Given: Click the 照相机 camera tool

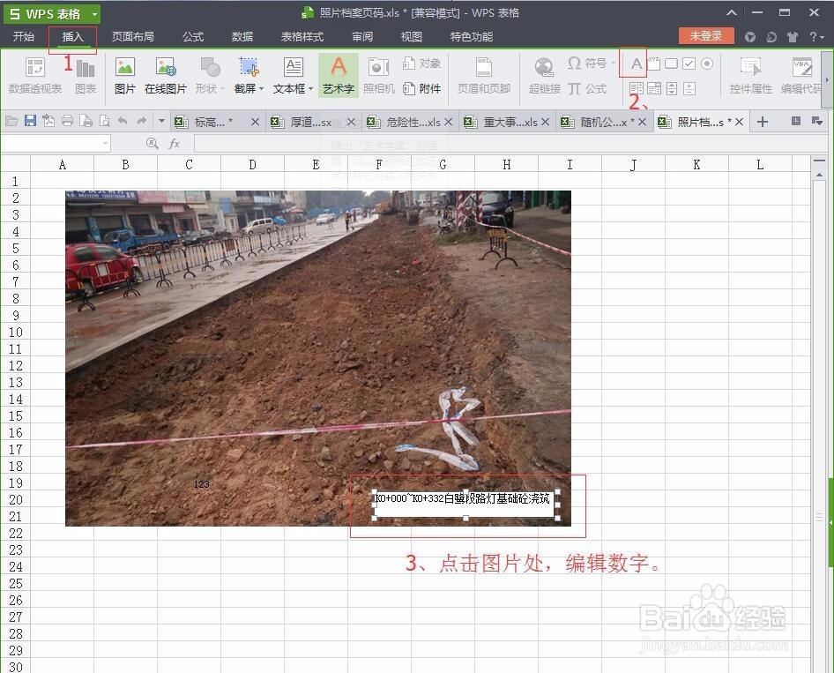Looking at the screenshot, I should tap(379, 76).
